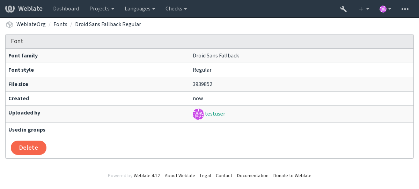
Task: Select the file size value 3939852
Action: [203, 84]
